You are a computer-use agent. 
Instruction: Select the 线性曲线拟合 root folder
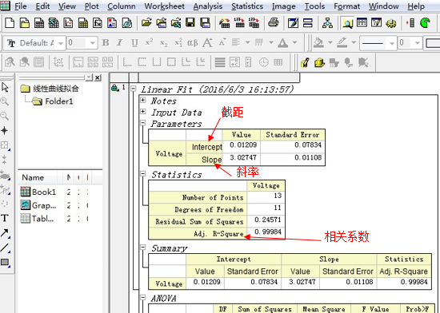[56, 89]
